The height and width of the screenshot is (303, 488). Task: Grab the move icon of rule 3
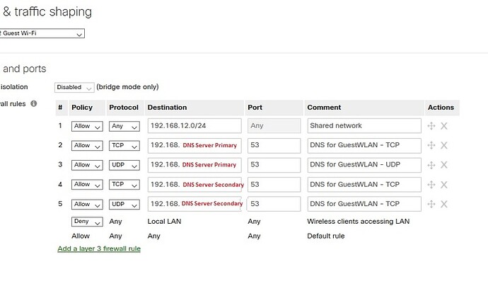[x=431, y=165]
